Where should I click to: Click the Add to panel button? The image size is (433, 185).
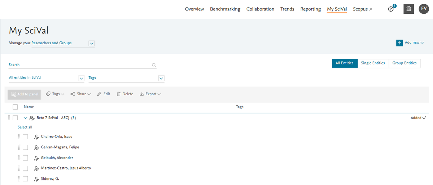point(24,94)
